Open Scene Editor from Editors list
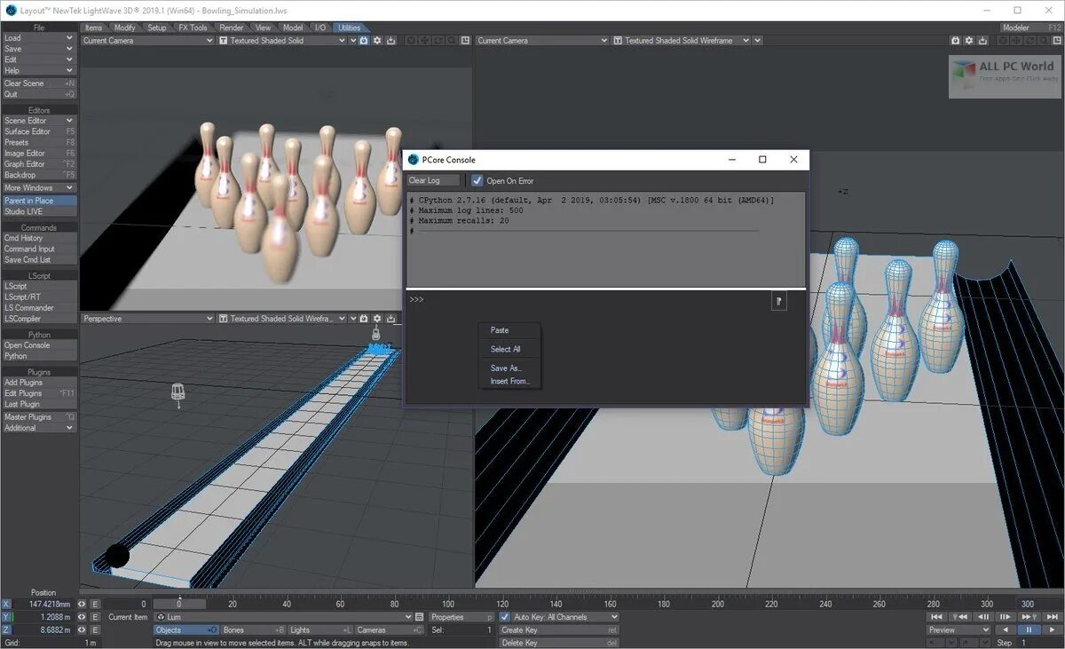1065x649 pixels. pyautogui.click(x=38, y=121)
